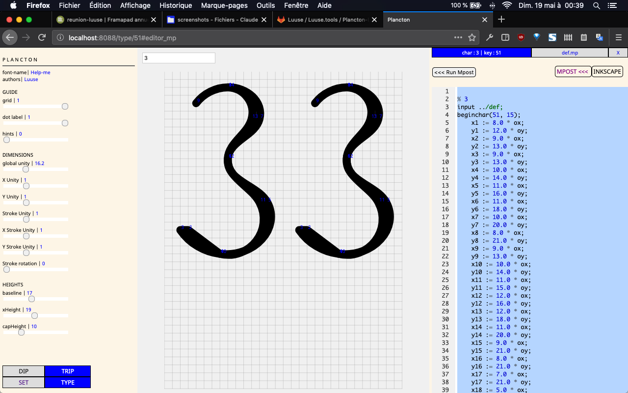Select the TRIP mode button
Viewport: 628px width, 393px height.
pos(68,371)
